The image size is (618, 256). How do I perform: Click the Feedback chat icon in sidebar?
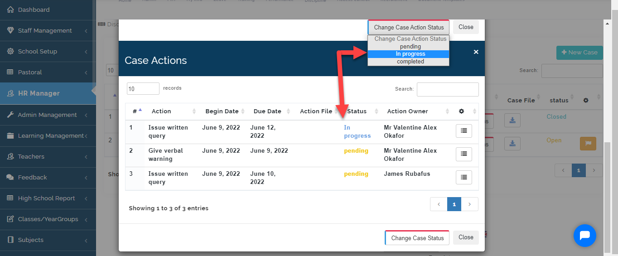click(x=10, y=177)
